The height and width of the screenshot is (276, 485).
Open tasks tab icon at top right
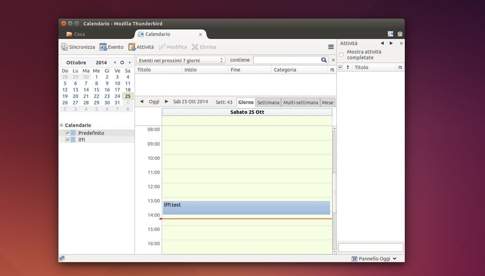400,34
